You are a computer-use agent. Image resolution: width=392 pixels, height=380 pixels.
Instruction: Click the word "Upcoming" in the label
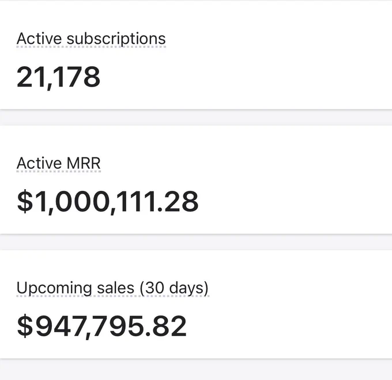[x=54, y=288]
